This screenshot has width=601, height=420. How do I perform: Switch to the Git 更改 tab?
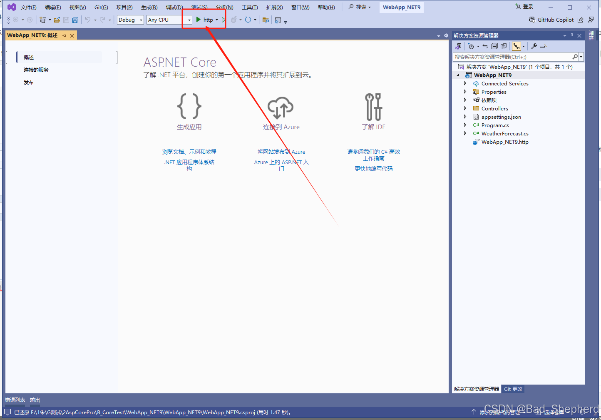tap(513, 389)
